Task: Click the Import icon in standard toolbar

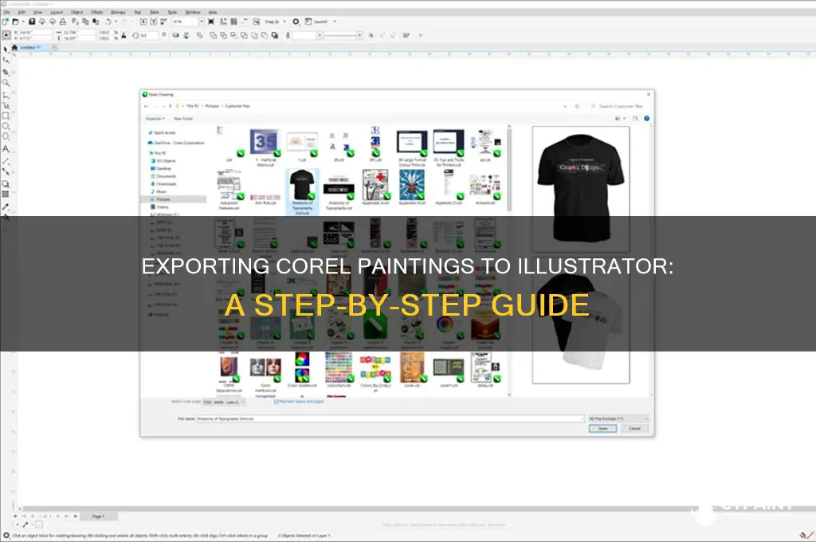Action: tap(143, 22)
